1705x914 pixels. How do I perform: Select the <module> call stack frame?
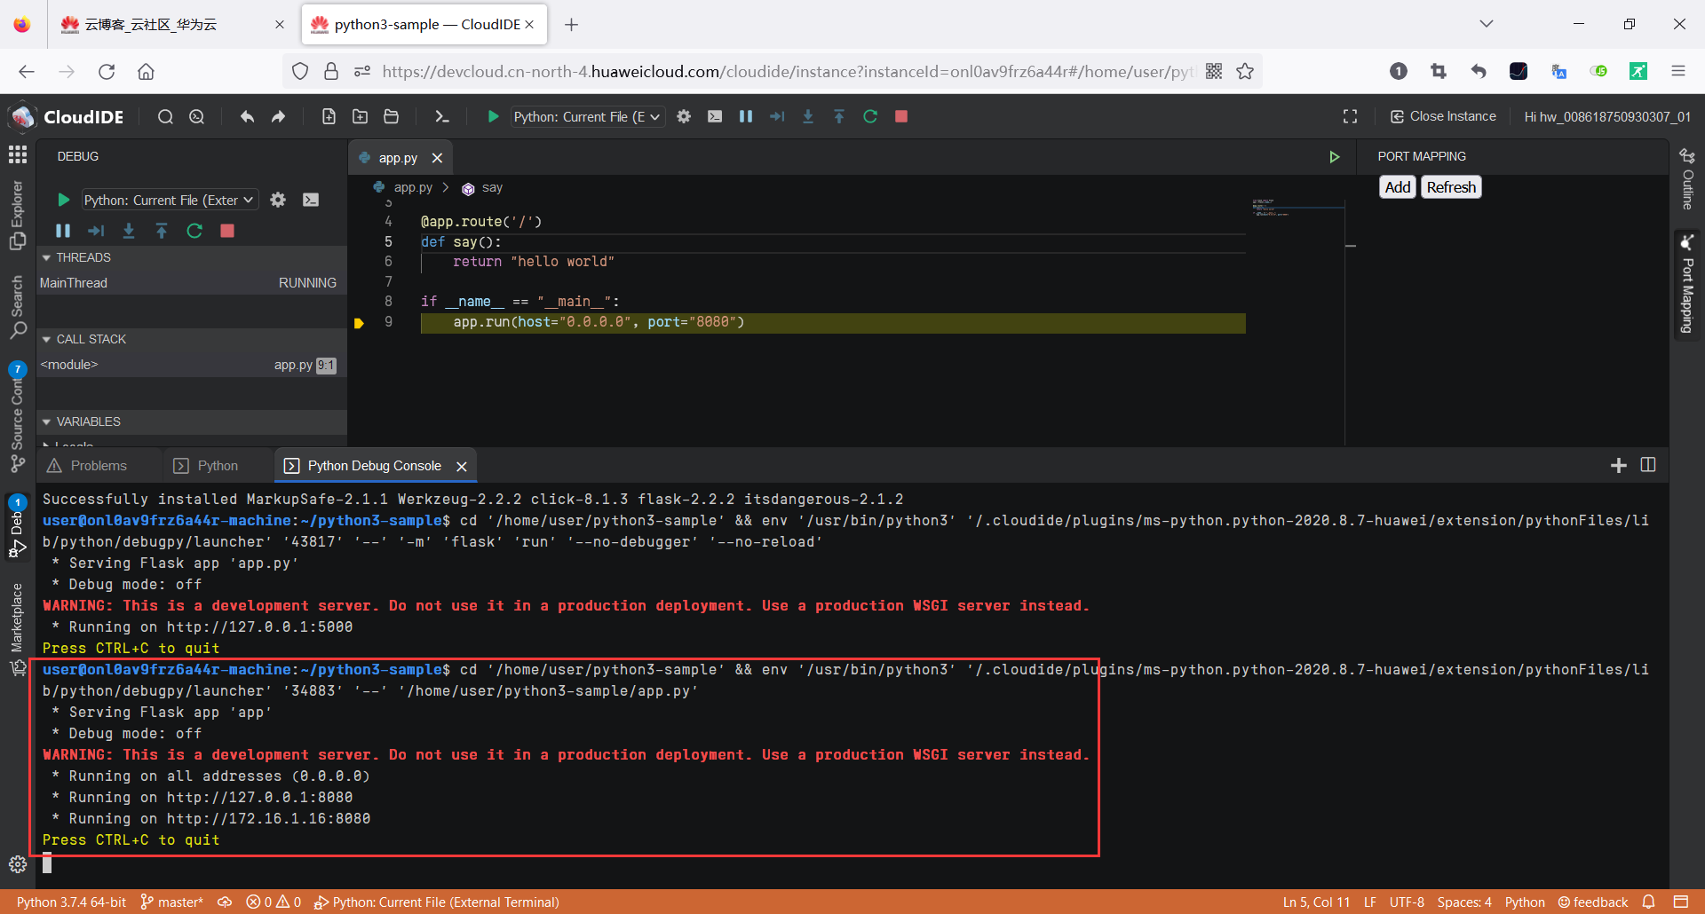(191, 365)
